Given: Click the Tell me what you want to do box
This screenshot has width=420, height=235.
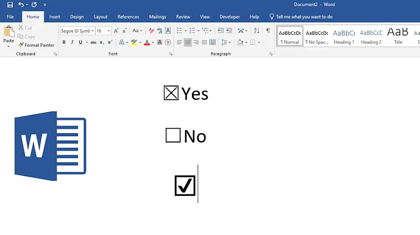Looking at the screenshot, I should tap(301, 17).
